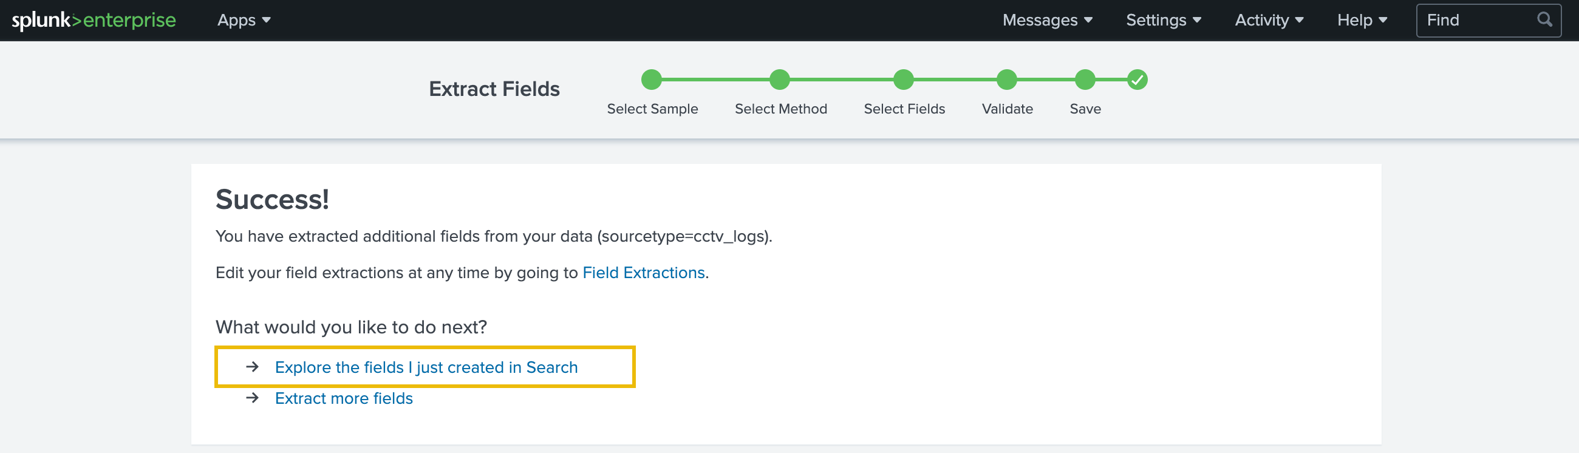The image size is (1579, 453).
Task: Click the arrow beside Extract more fields
Action: 252,398
